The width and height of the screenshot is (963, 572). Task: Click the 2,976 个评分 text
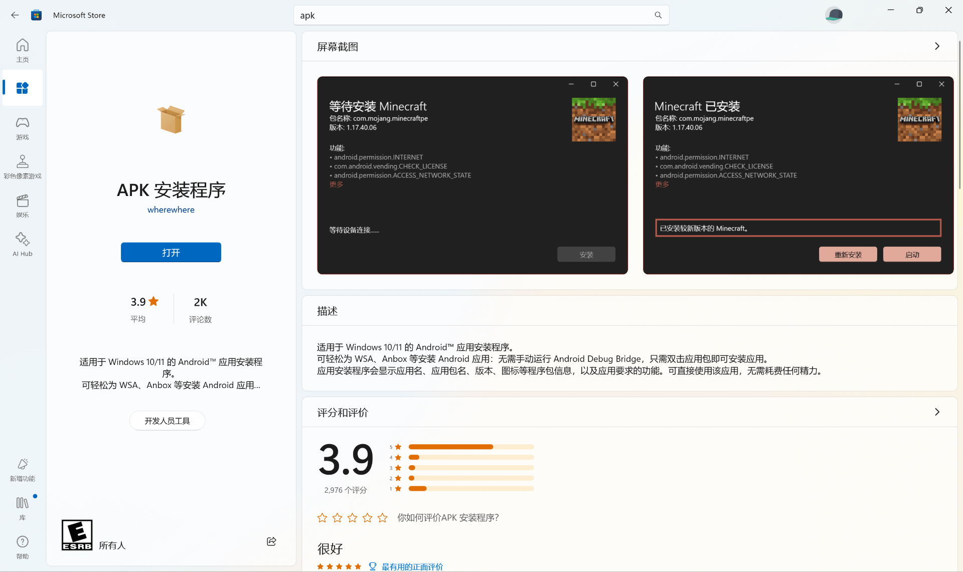[346, 490]
